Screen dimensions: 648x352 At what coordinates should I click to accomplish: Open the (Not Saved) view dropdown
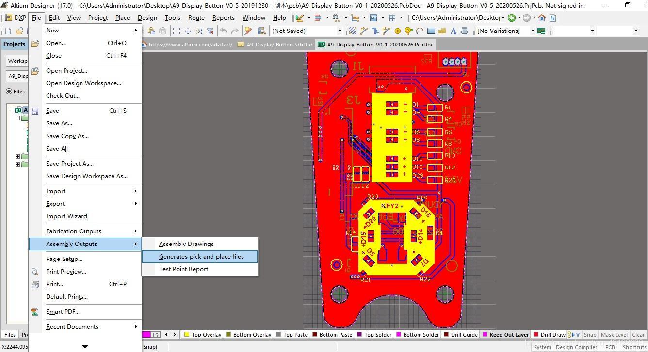(340, 31)
